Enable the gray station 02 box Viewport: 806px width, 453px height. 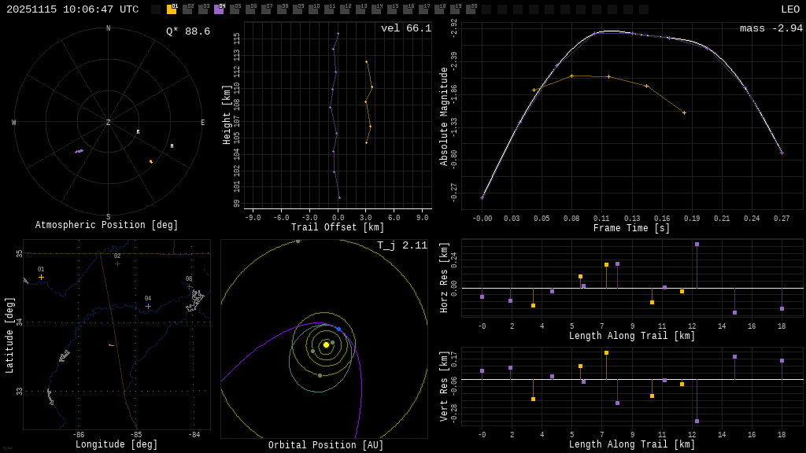tap(187, 9)
